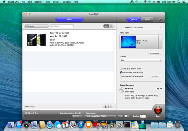Launch Mail eagle stamp icon in dock

tap(34, 125)
